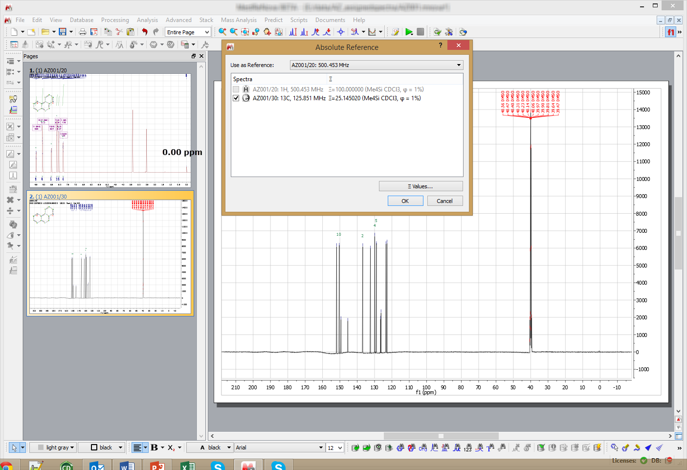Select the hand panning tool

(268, 32)
